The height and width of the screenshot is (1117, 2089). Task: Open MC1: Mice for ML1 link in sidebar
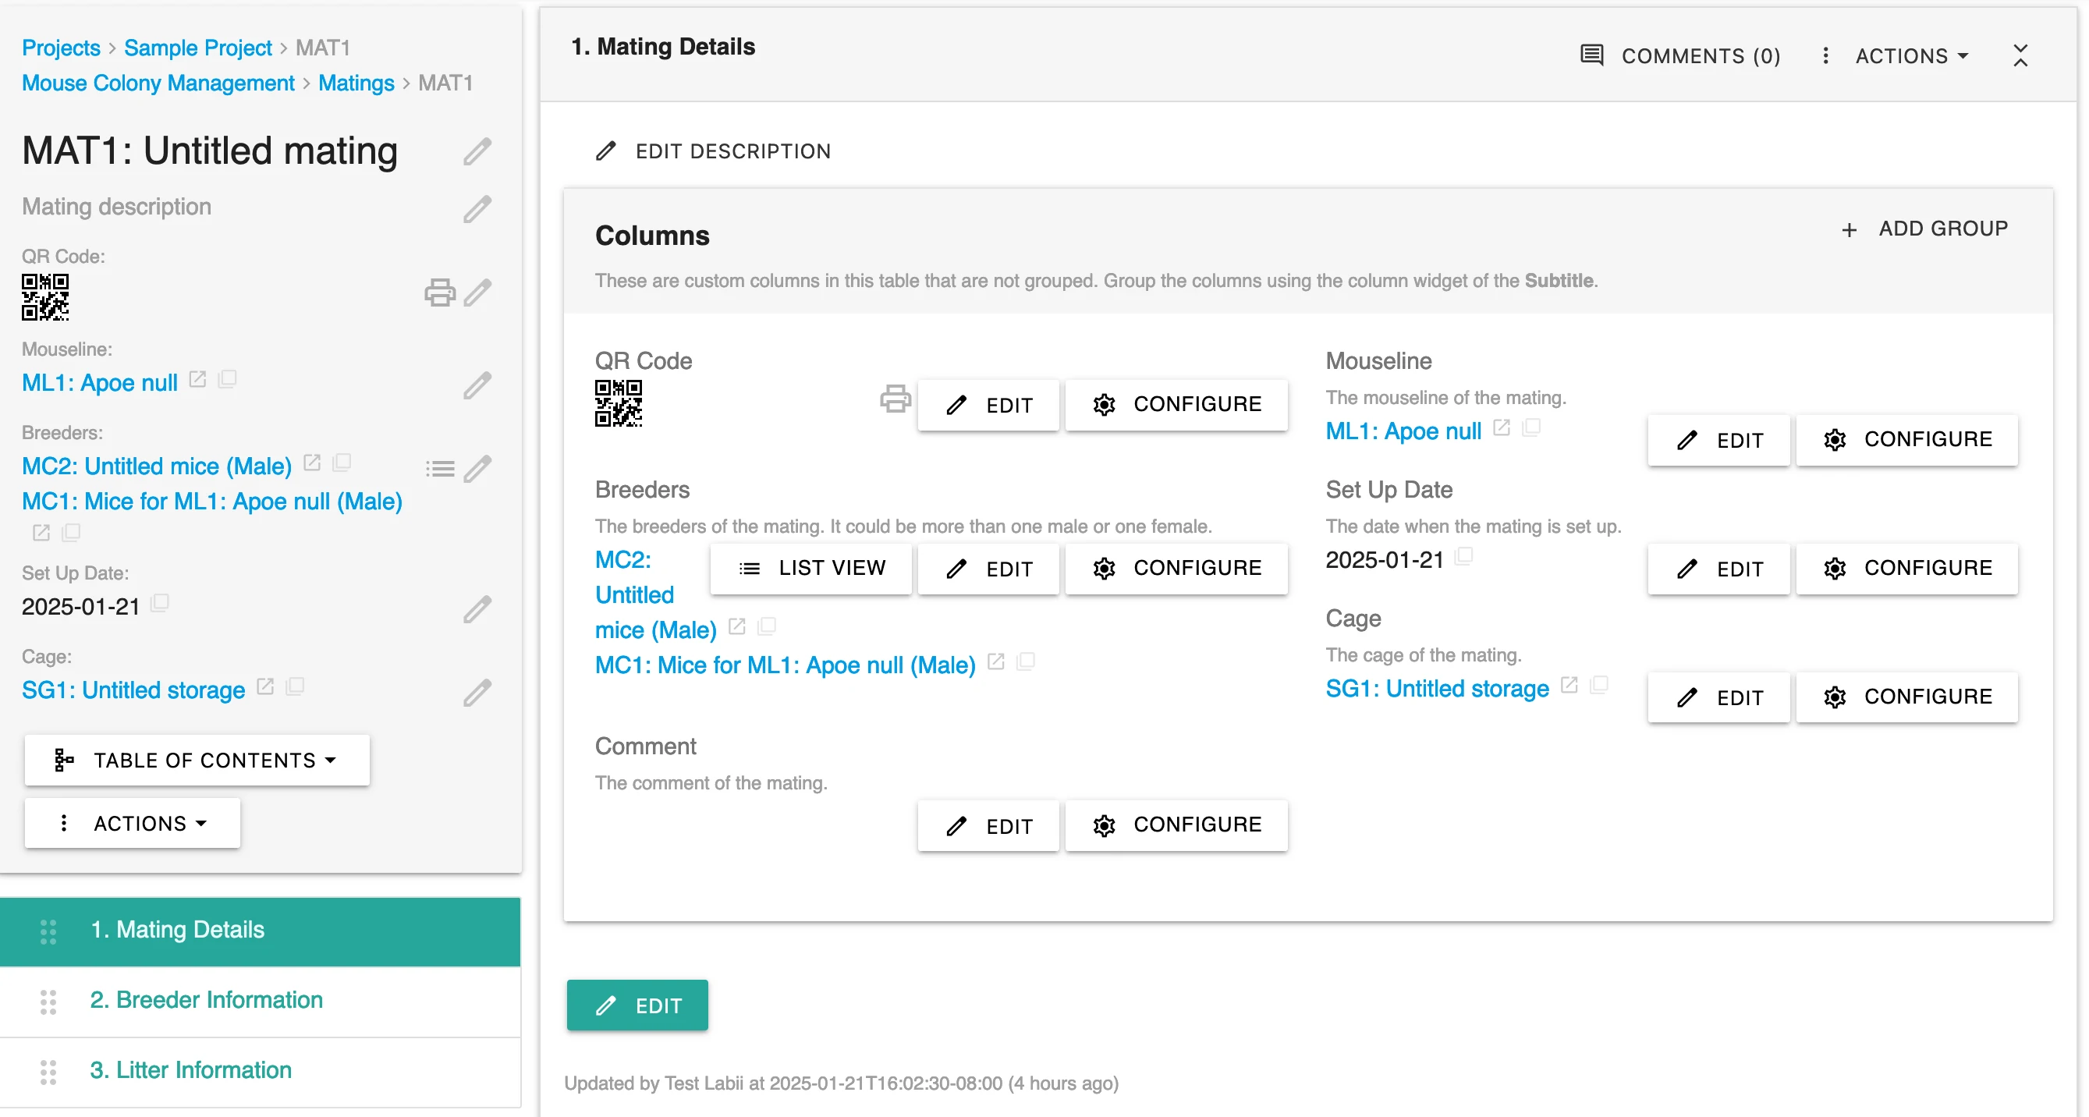tap(211, 502)
